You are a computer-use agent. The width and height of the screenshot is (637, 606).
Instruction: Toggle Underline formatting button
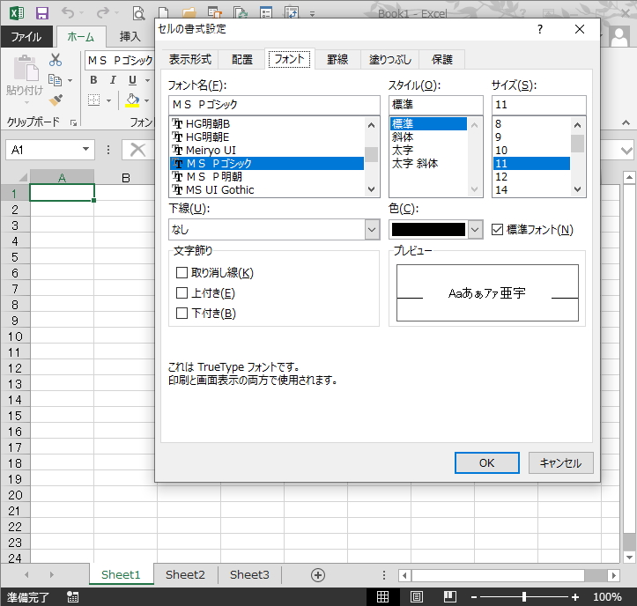click(132, 79)
